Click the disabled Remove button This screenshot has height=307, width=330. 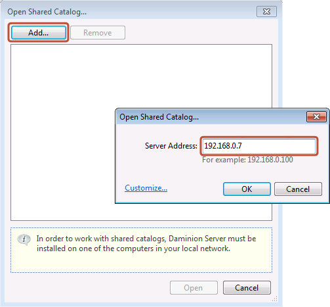tap(98, 33)
